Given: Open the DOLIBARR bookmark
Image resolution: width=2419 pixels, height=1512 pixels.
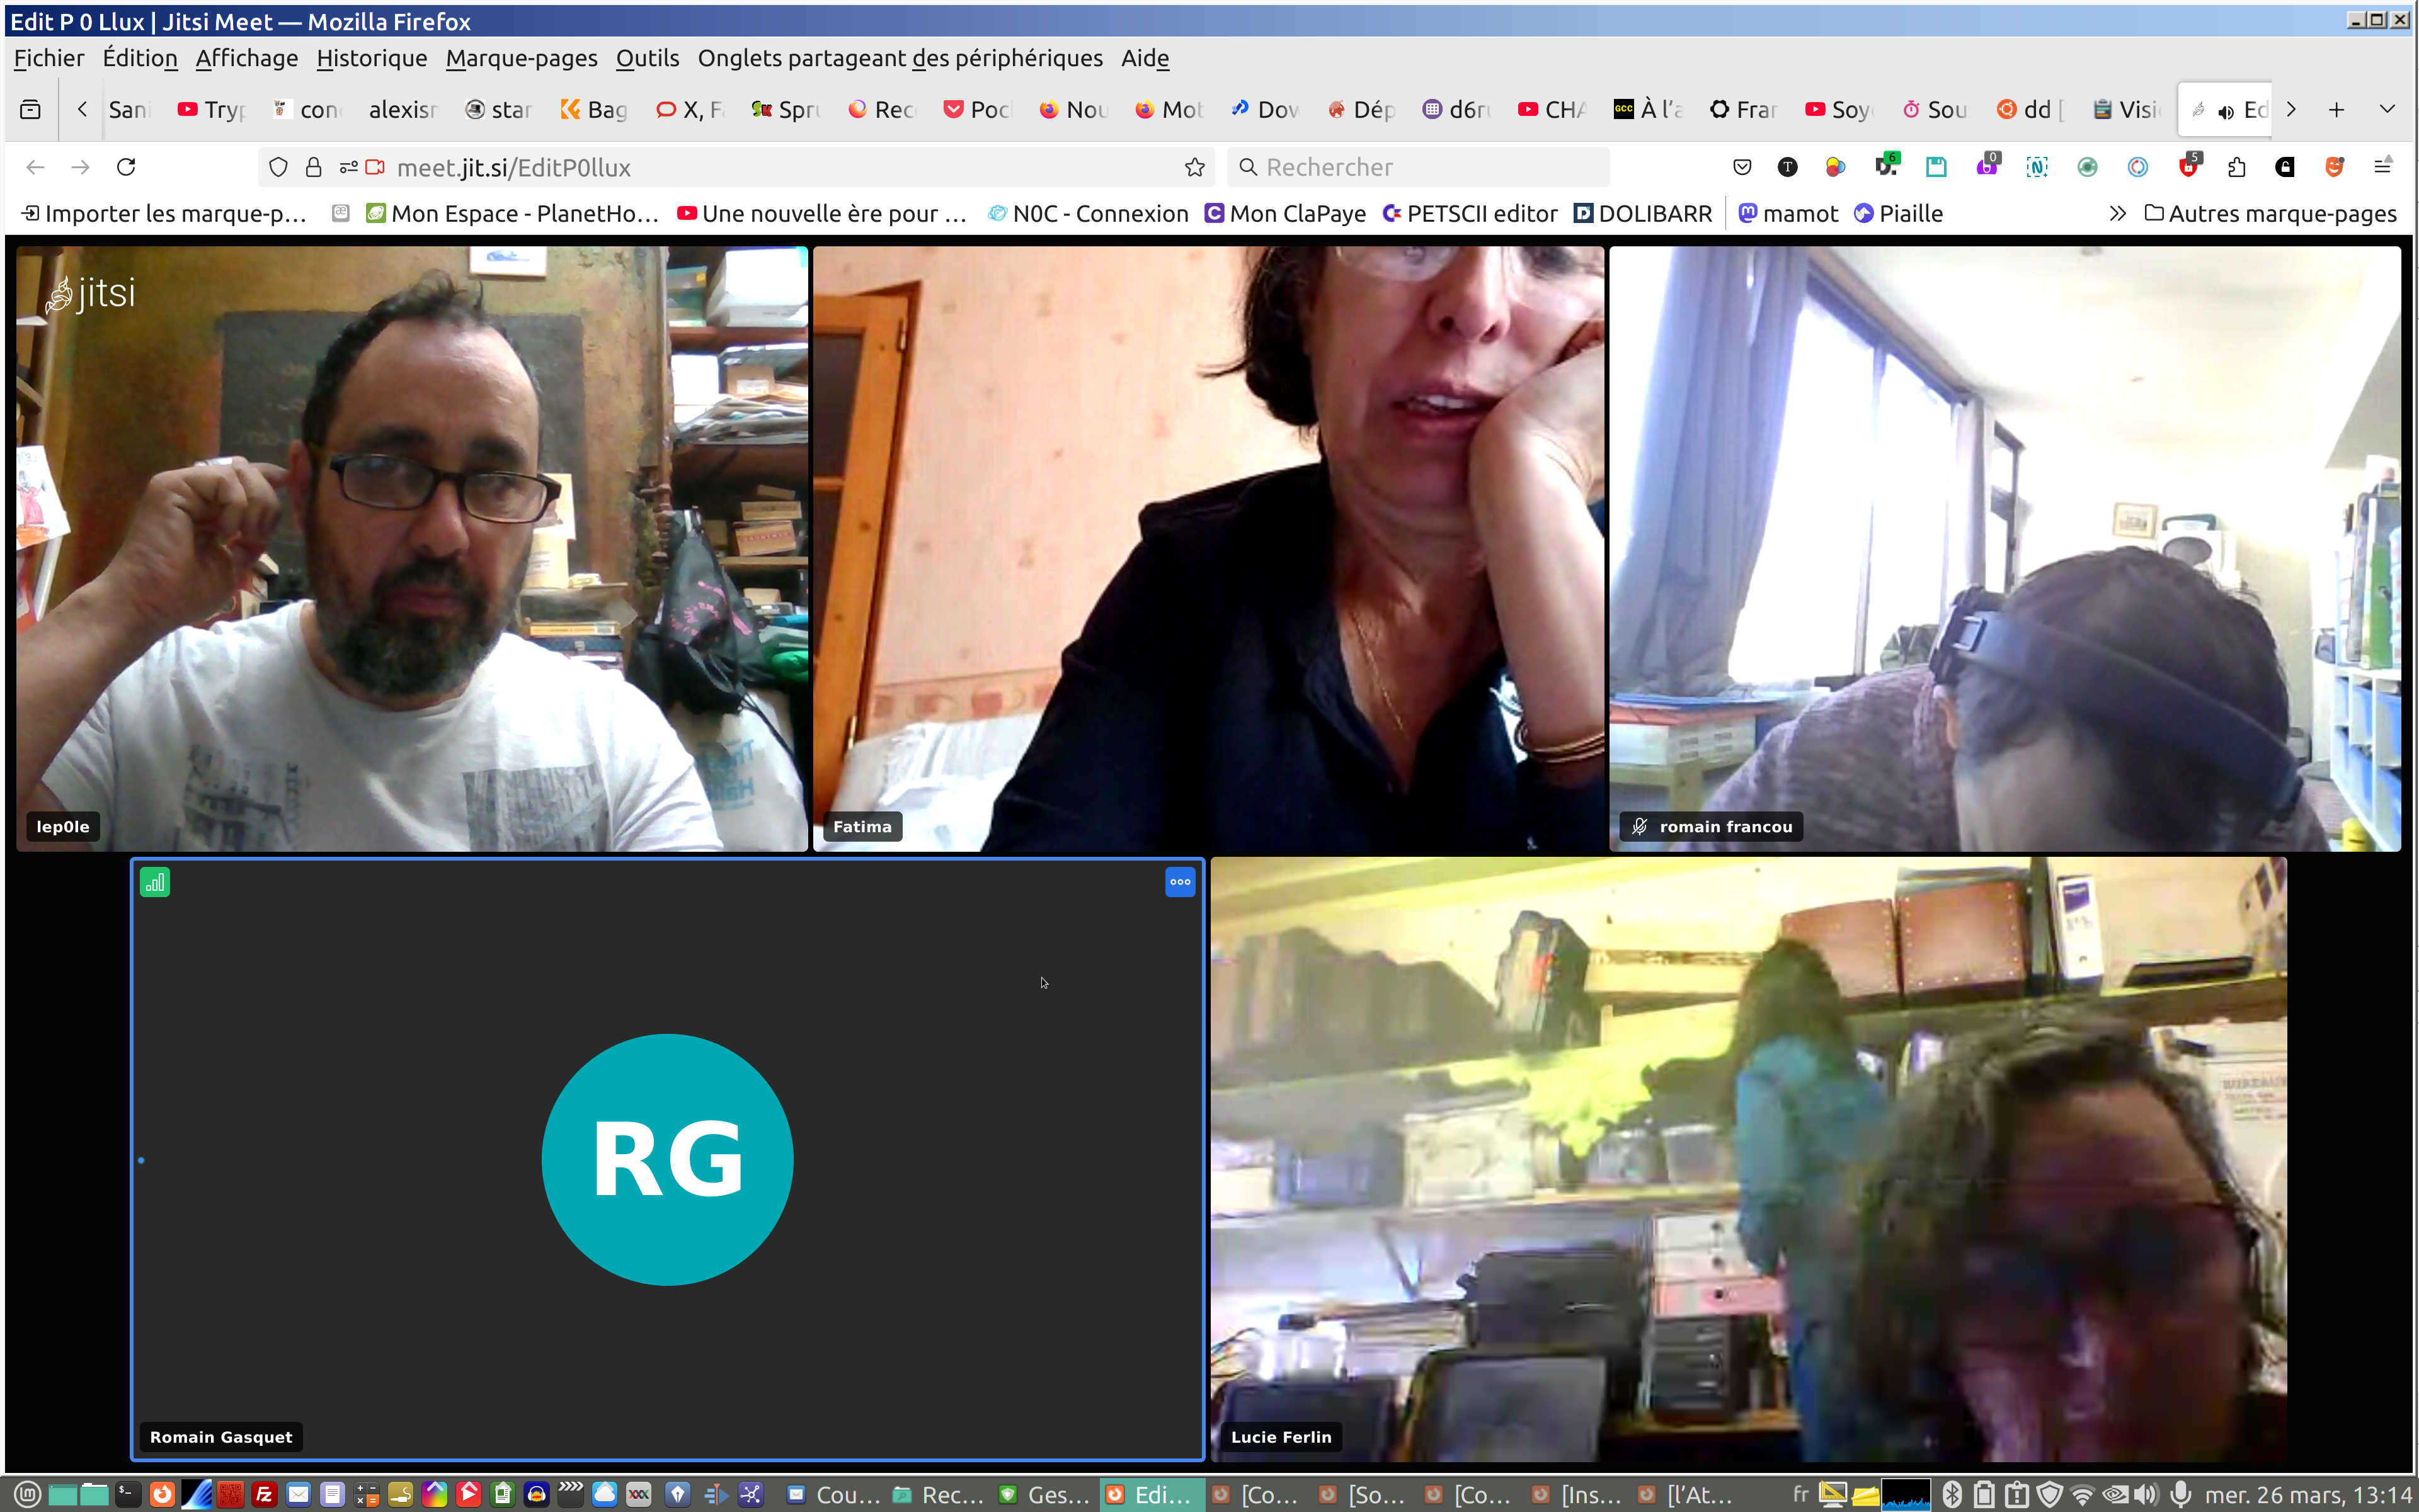Looking at the screenshot, I should pos(1642,213).
